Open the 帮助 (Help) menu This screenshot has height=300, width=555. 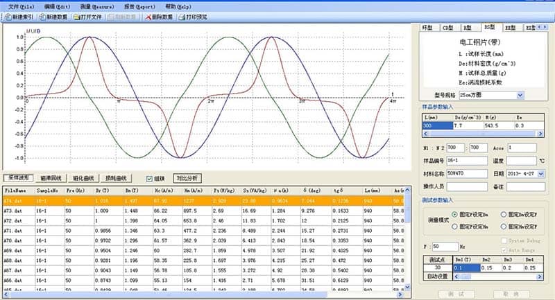coord(178,7)
